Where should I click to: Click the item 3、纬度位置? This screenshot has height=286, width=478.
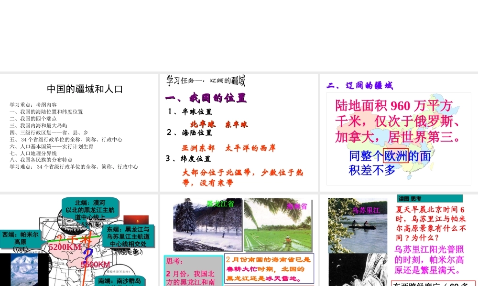point(188,158)
